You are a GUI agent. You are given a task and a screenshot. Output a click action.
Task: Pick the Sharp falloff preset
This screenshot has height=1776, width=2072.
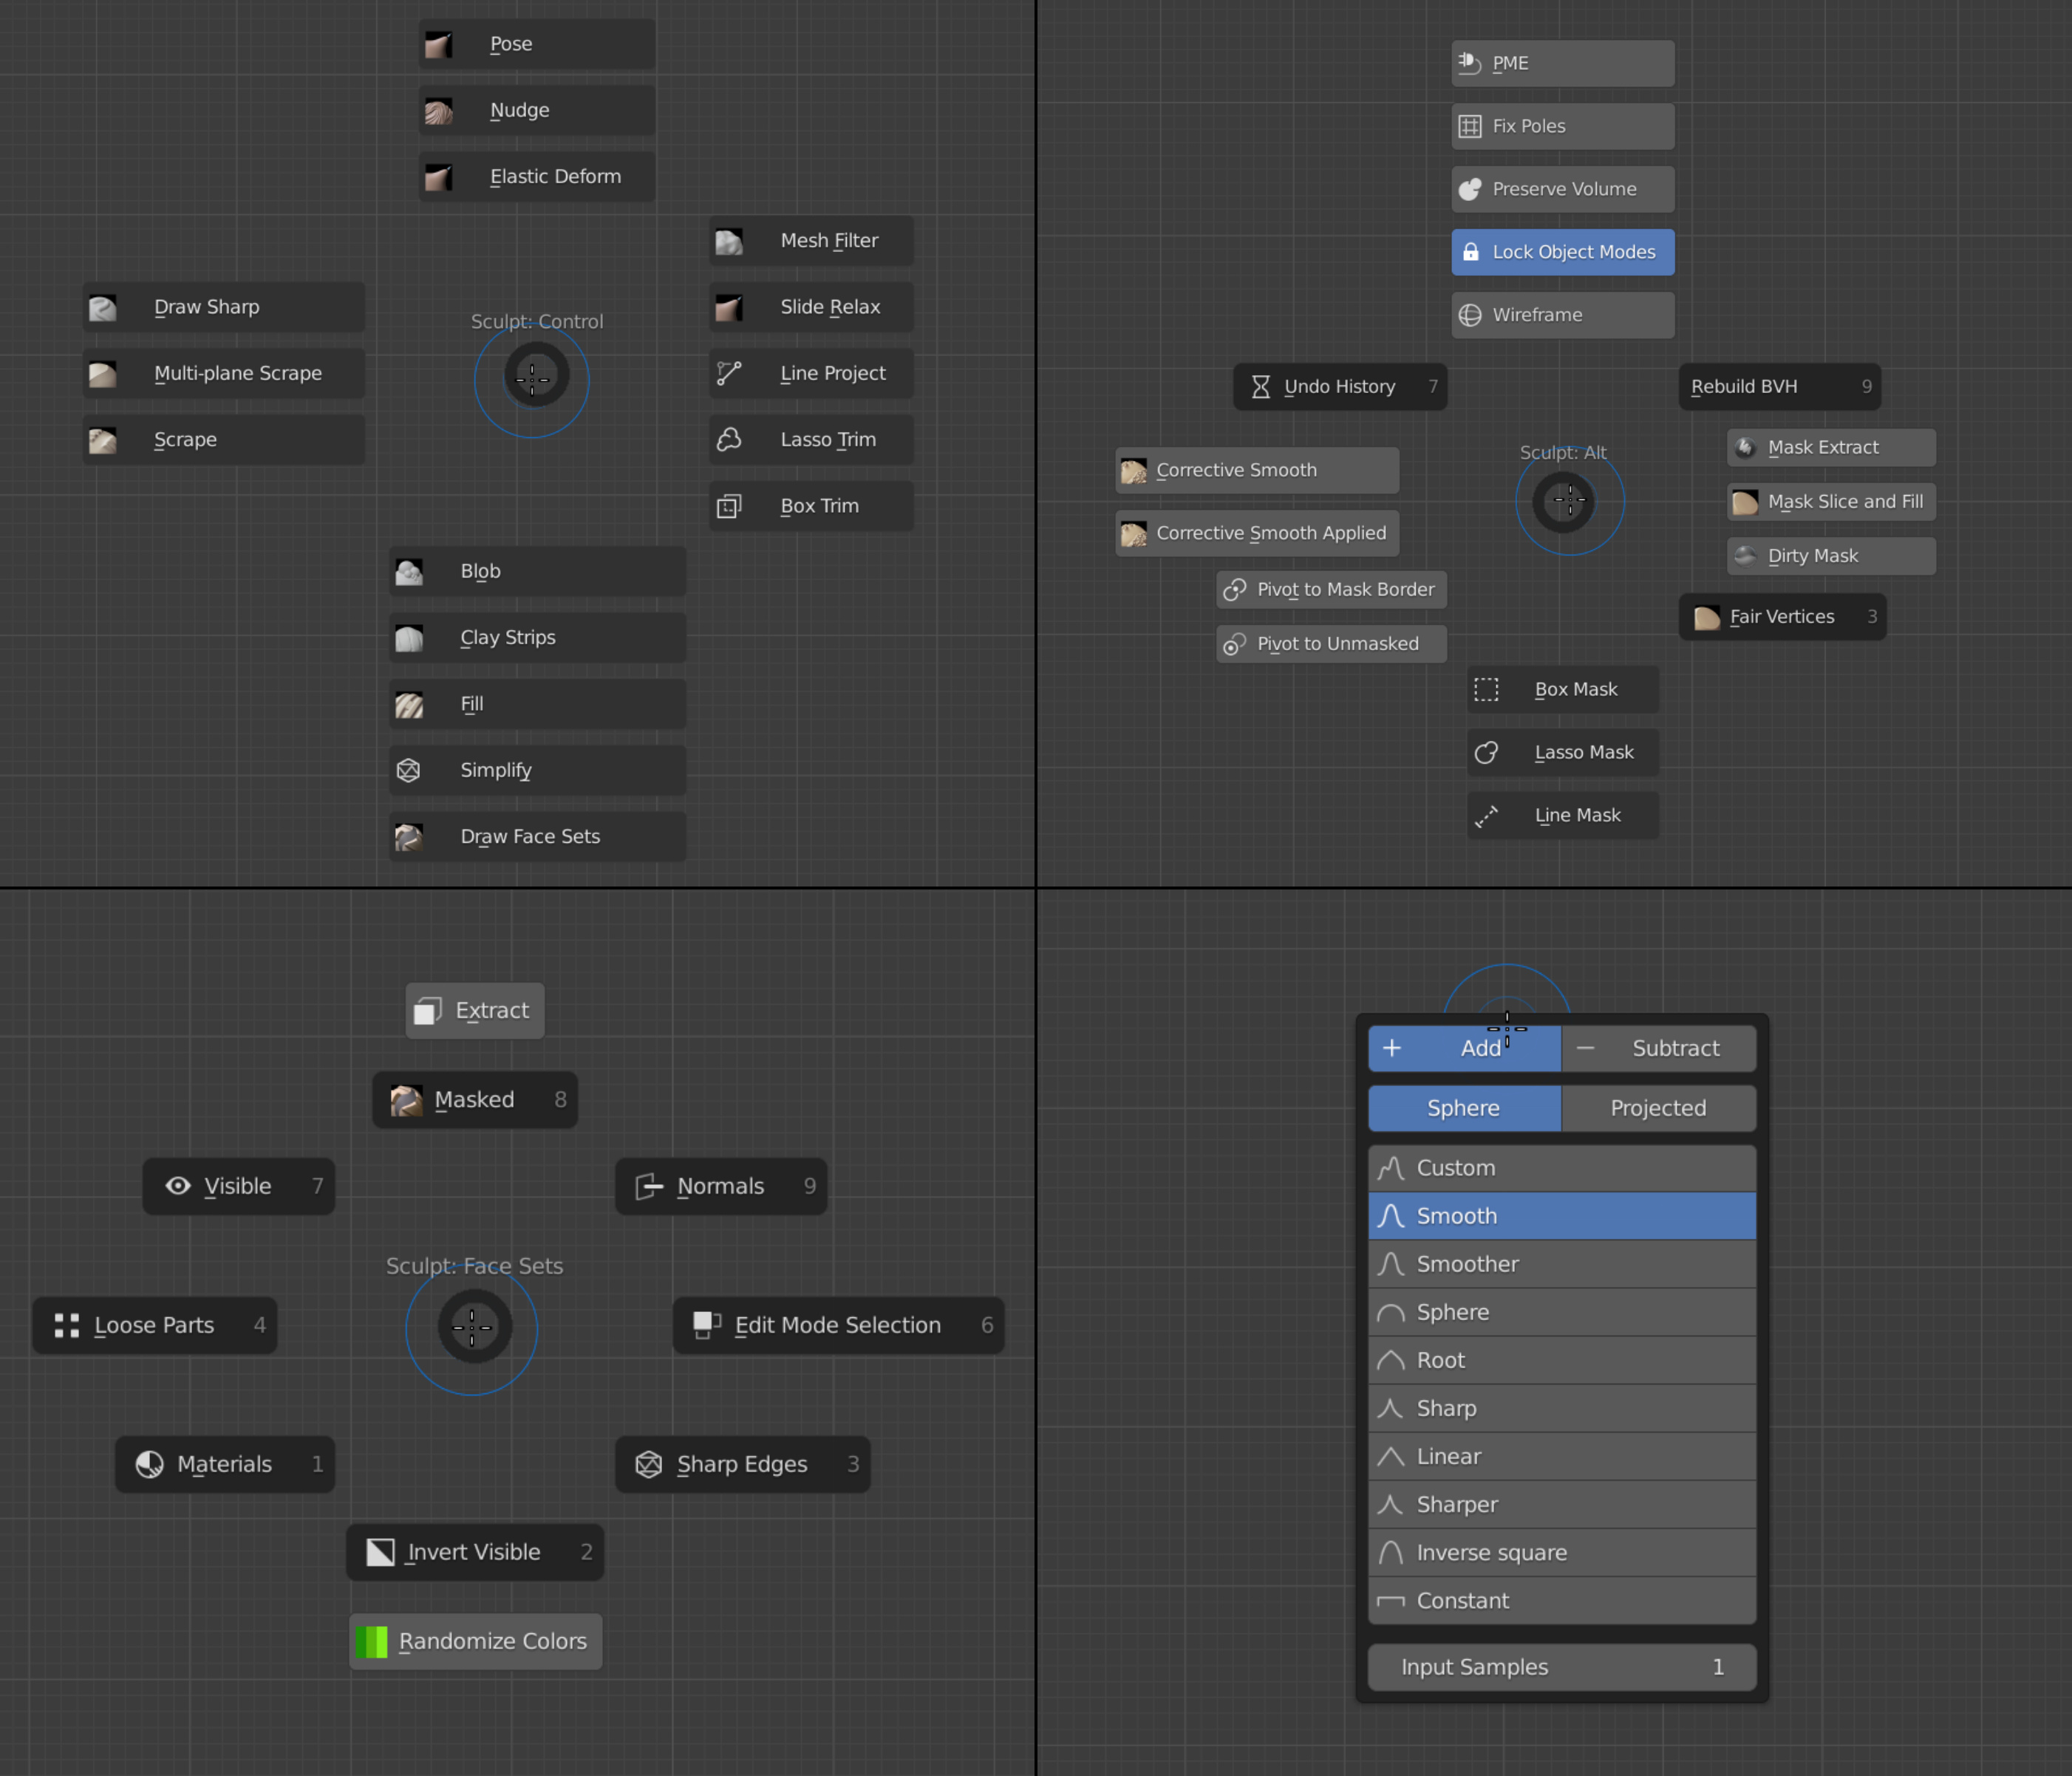pyautogui.click(x=1562, y=1408)
